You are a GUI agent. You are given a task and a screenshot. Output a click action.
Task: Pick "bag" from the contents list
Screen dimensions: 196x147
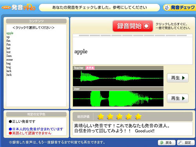click(x=9, y=64)
